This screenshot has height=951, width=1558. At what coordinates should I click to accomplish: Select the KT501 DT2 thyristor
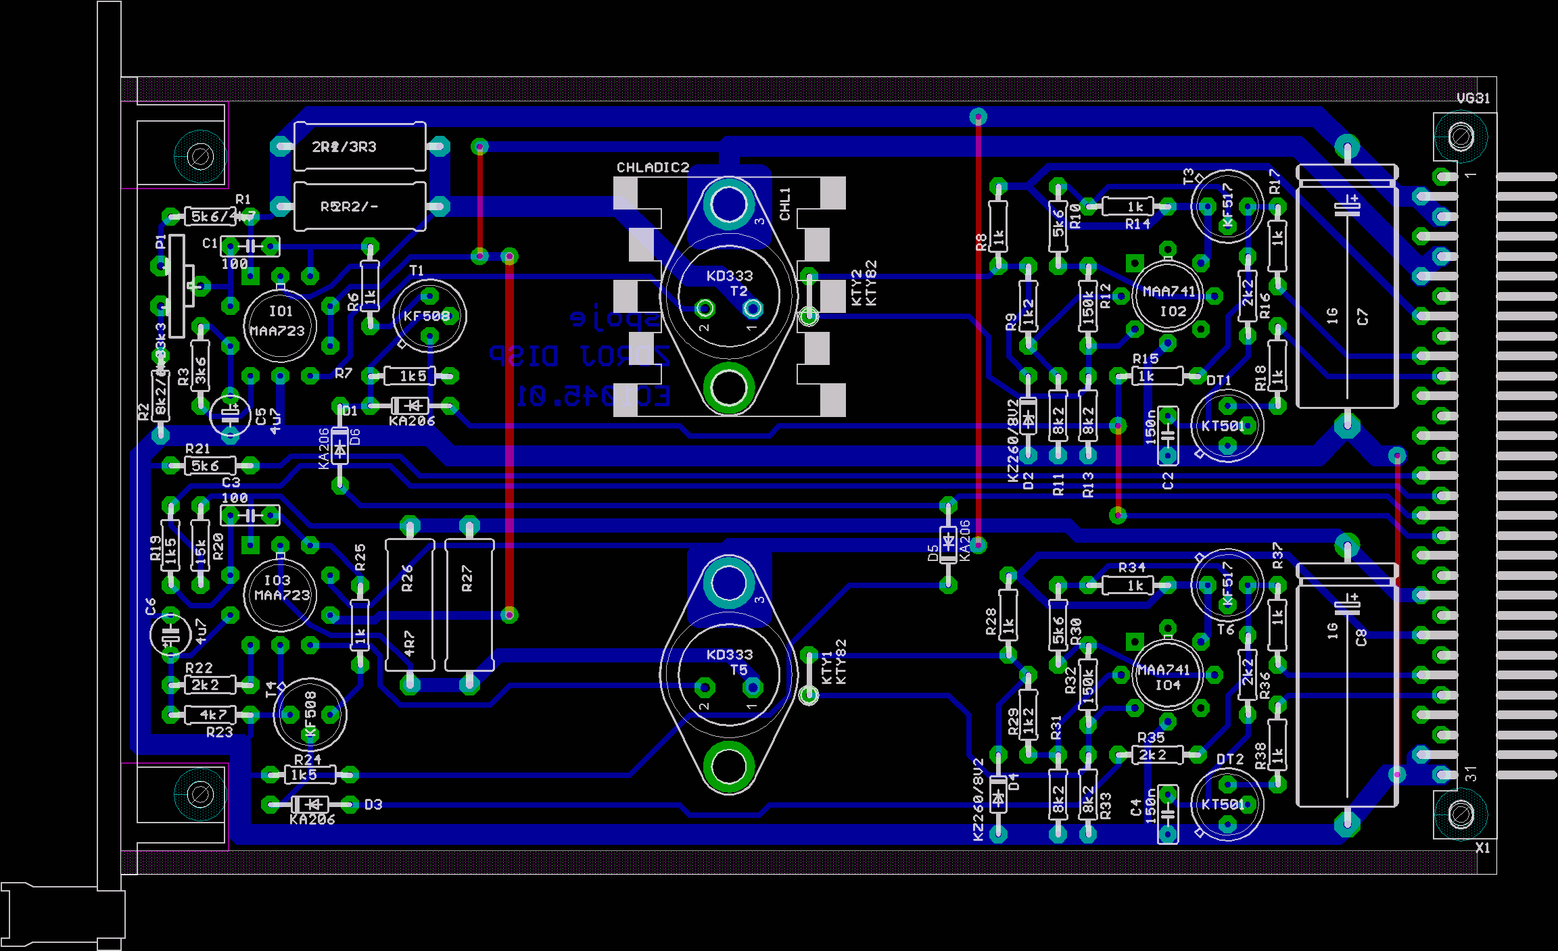click(1227, 804)
